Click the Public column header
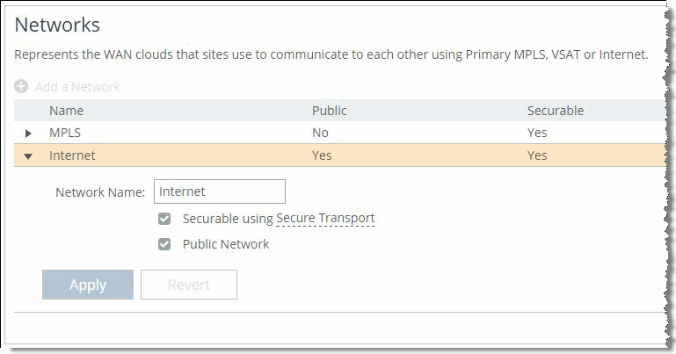 (329, 111)
